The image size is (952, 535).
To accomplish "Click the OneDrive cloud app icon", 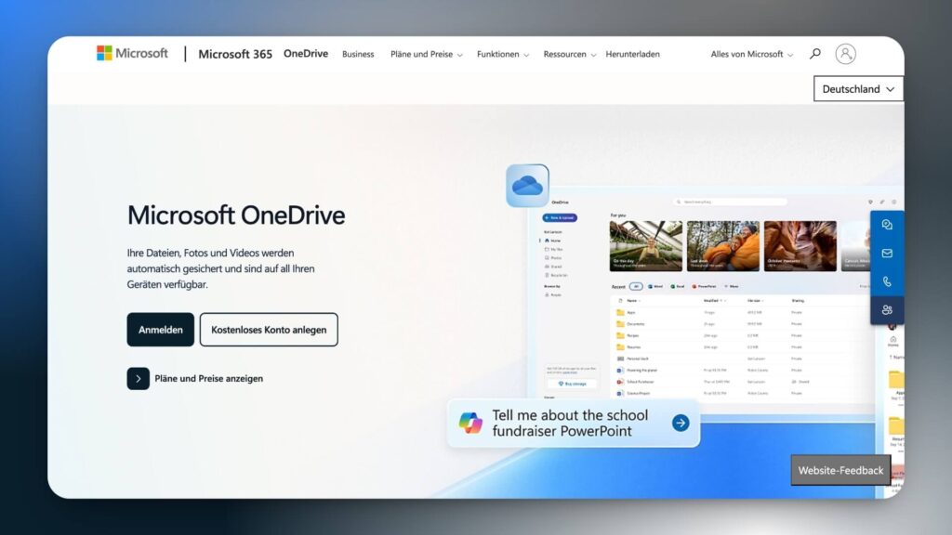I will pos(527,186).
